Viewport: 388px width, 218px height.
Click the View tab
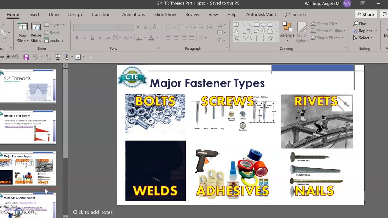[213, 15]
